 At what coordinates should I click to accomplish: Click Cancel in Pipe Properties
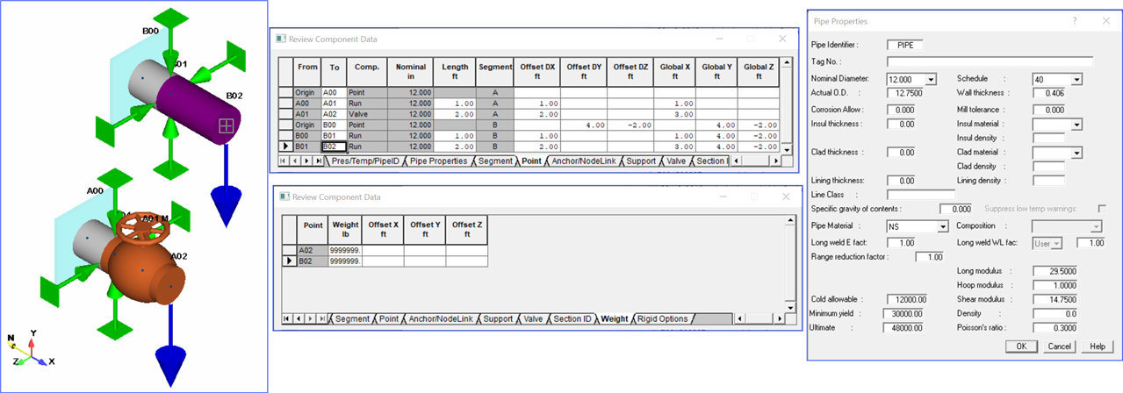point(1060,347)
